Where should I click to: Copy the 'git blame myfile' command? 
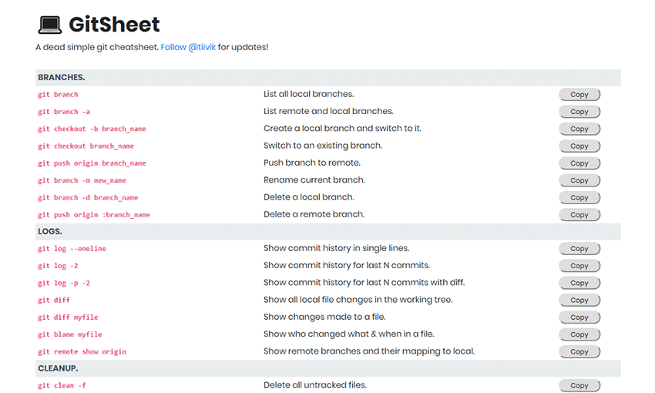pos(579,334)
